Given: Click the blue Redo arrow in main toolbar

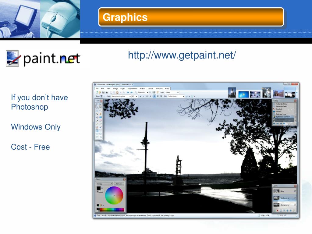Looking at the screenshot, I should click(x=131, y=93).
